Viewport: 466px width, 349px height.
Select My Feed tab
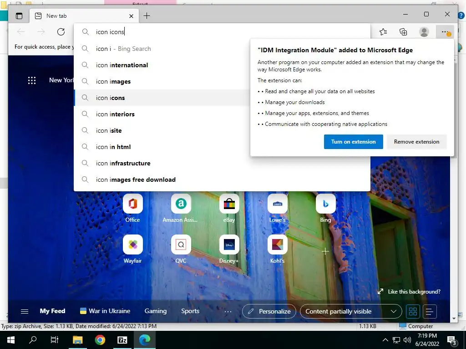pyautogui.click(x=53, y=311)
